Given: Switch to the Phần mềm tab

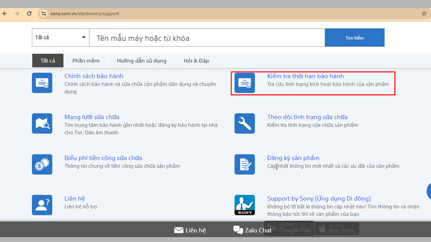Looking at the screenshot, I should (x=86, y=60).
